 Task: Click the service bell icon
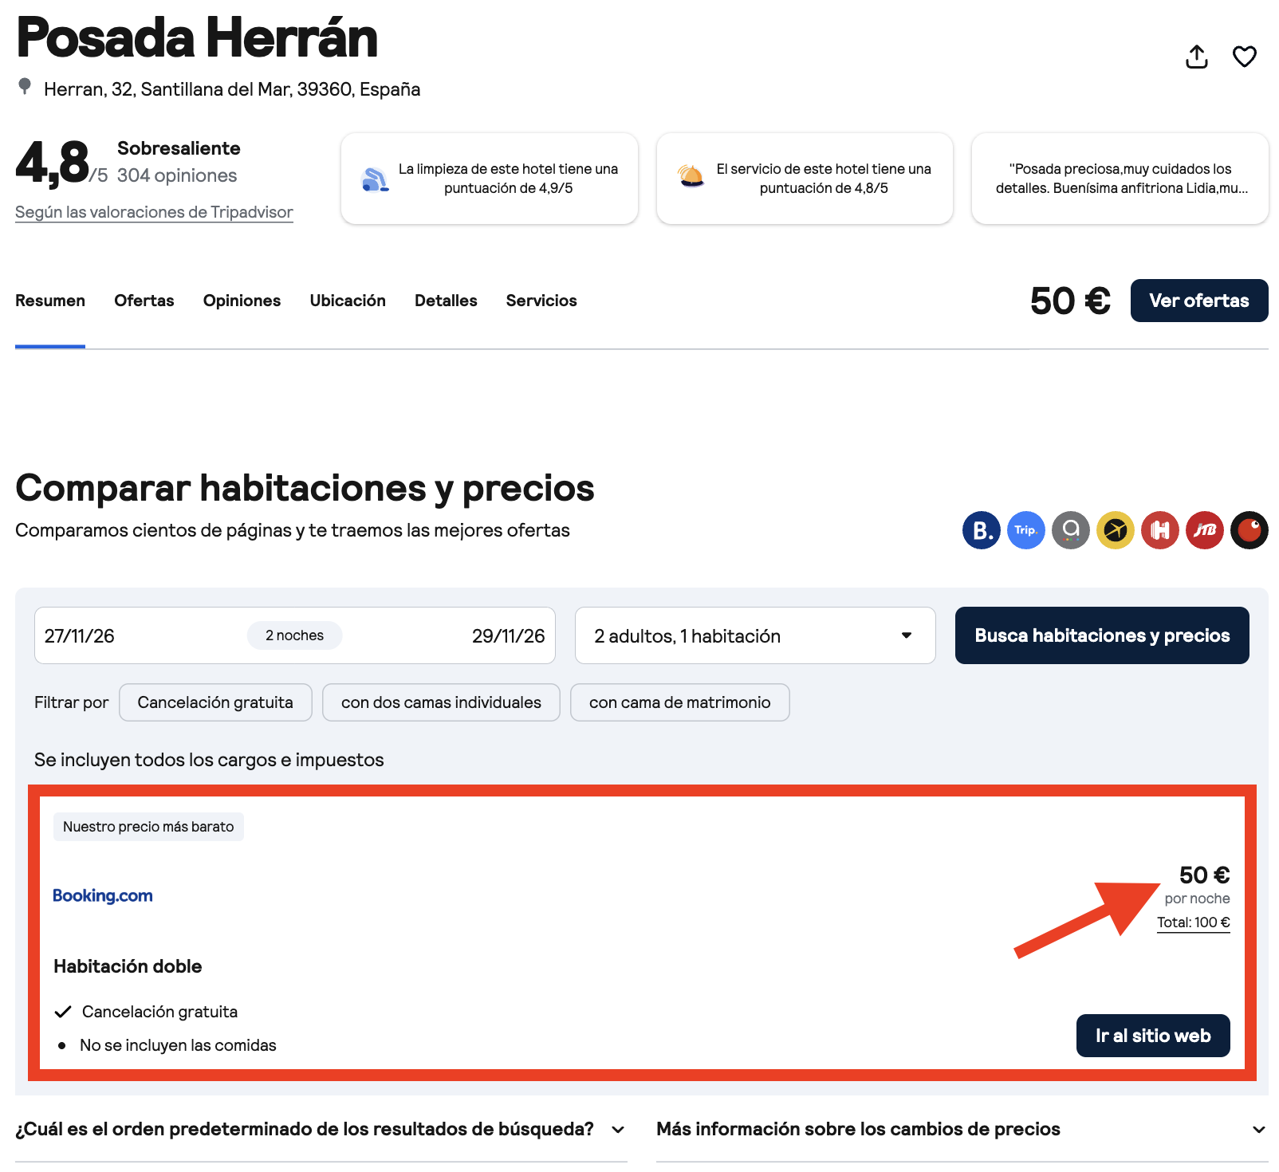point(691,176)
